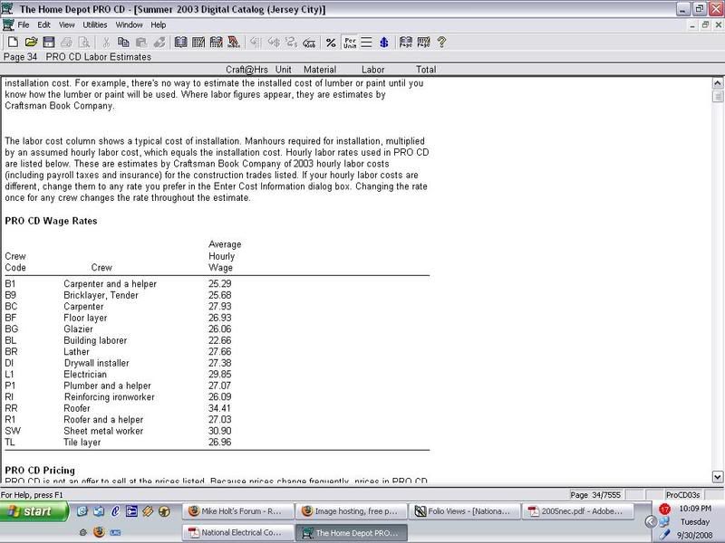
Task: Click the book Page icon
Action: 405,43
